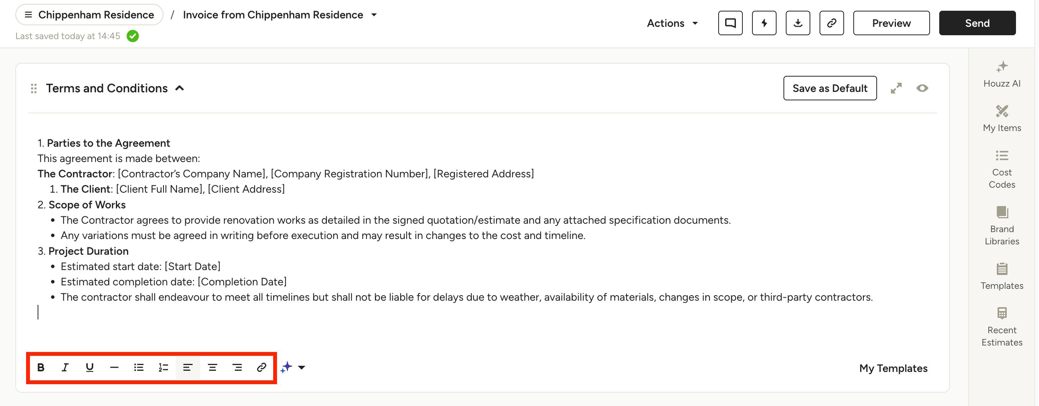Open the Chippenham Residence project menu

point(89,15)
